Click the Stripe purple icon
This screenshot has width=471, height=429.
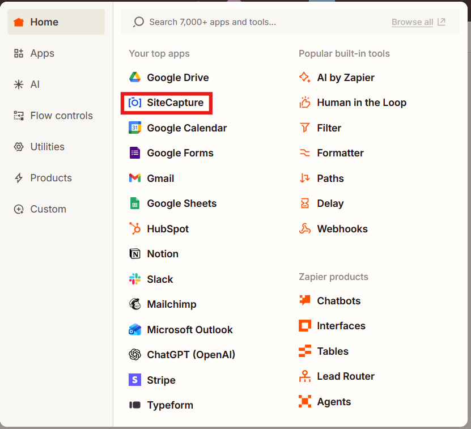tap(135, 380)
